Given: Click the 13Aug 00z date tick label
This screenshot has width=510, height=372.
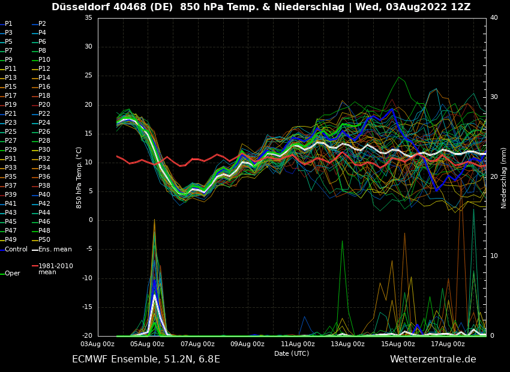Looking at the screenshot, I should [347, 344].
